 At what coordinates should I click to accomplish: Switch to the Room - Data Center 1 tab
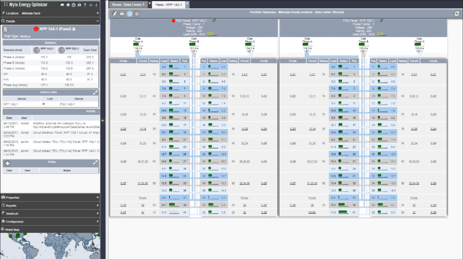pyautogui.click(x=127, y=5)
